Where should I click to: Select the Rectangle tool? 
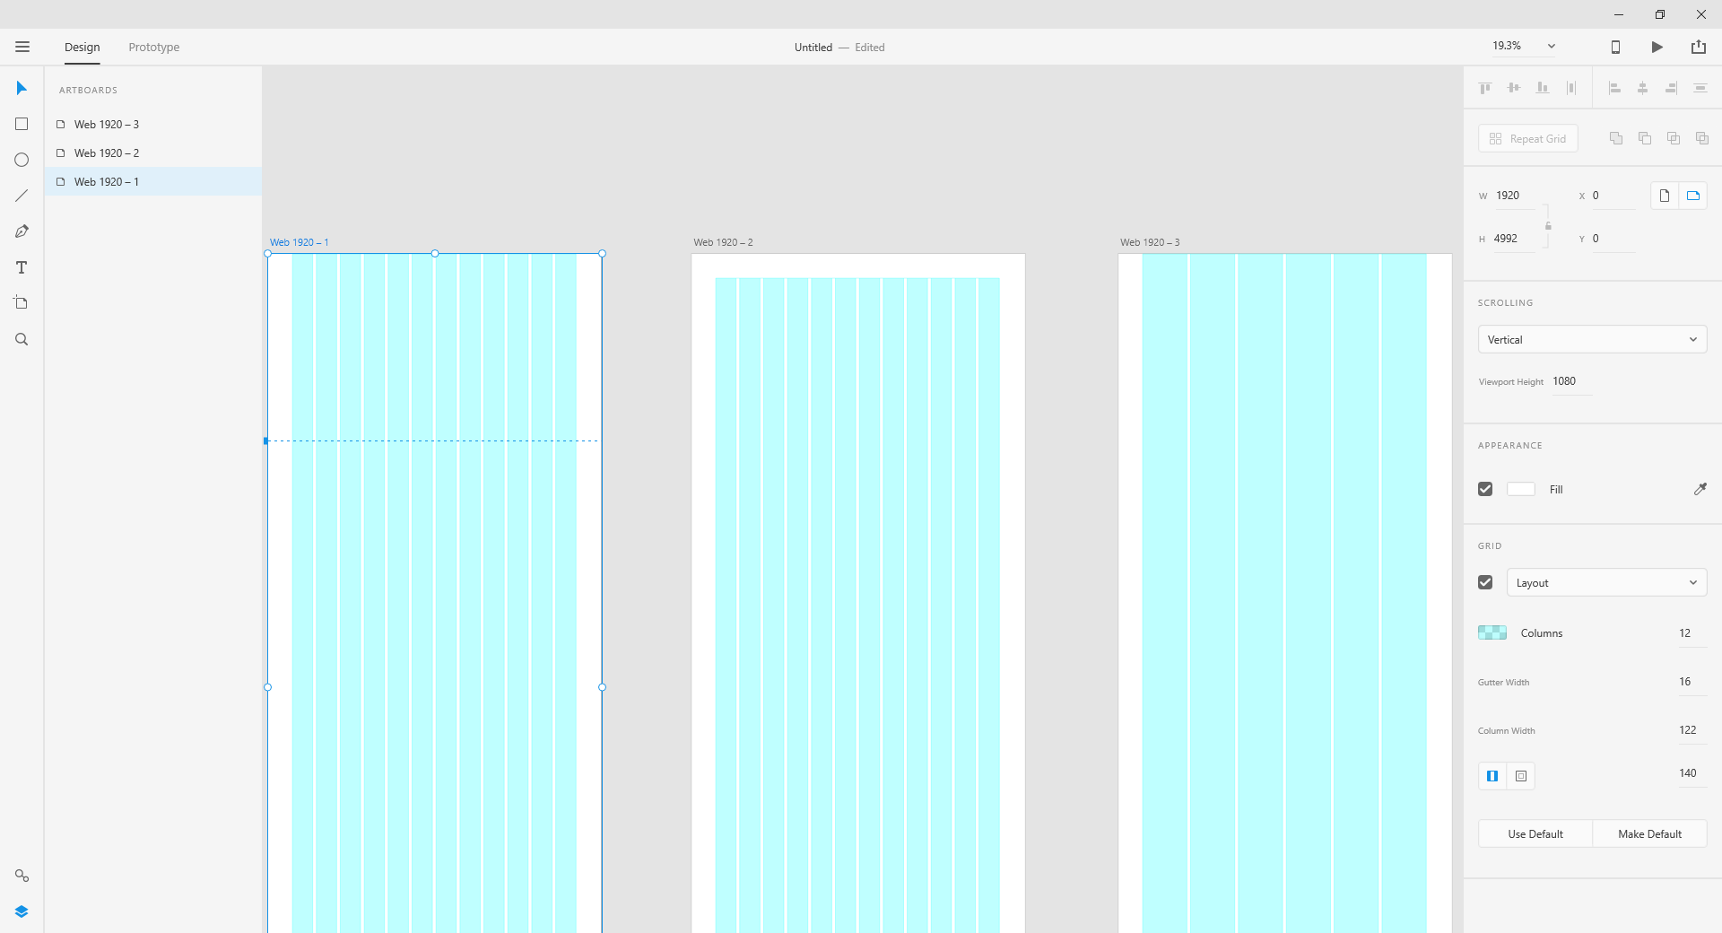21,124
